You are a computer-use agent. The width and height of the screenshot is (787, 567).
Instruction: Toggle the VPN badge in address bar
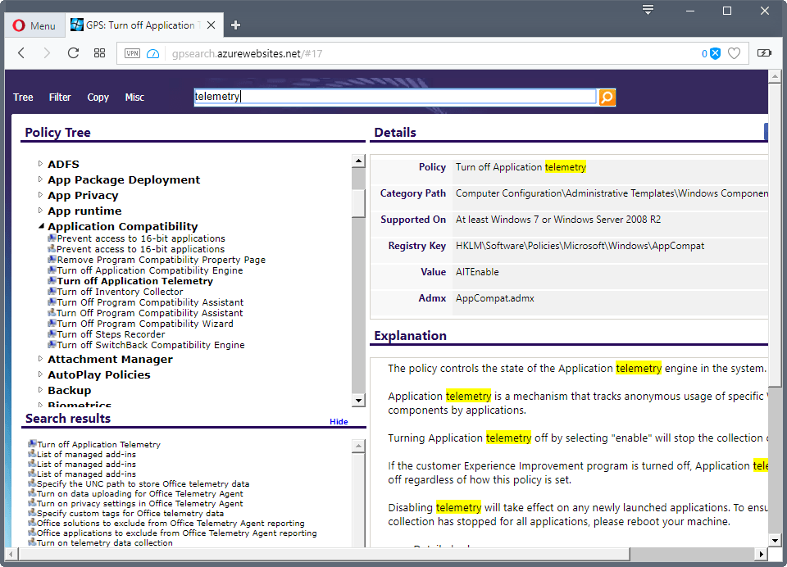[133, 53]
